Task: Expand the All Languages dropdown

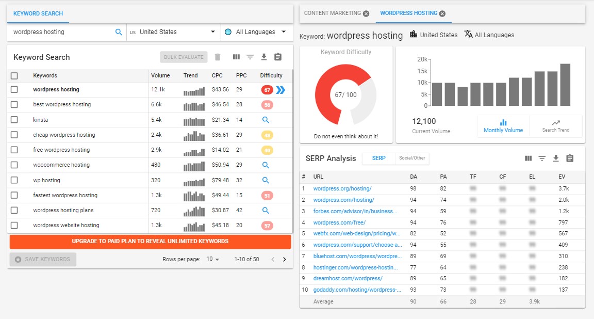Action: [x=256, y=32]
